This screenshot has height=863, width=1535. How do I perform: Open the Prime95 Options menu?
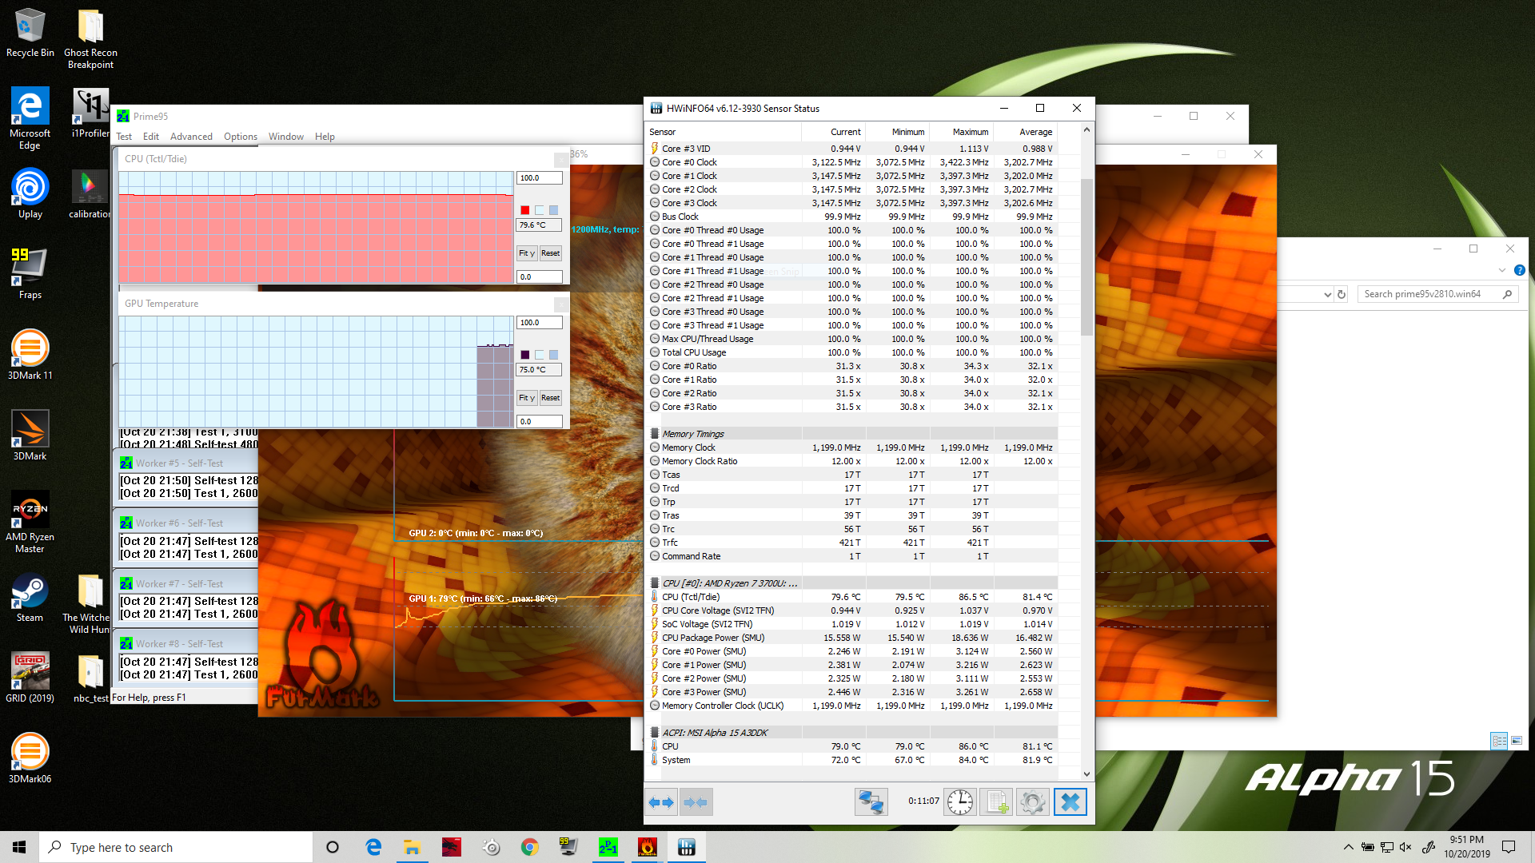(240, 137)
